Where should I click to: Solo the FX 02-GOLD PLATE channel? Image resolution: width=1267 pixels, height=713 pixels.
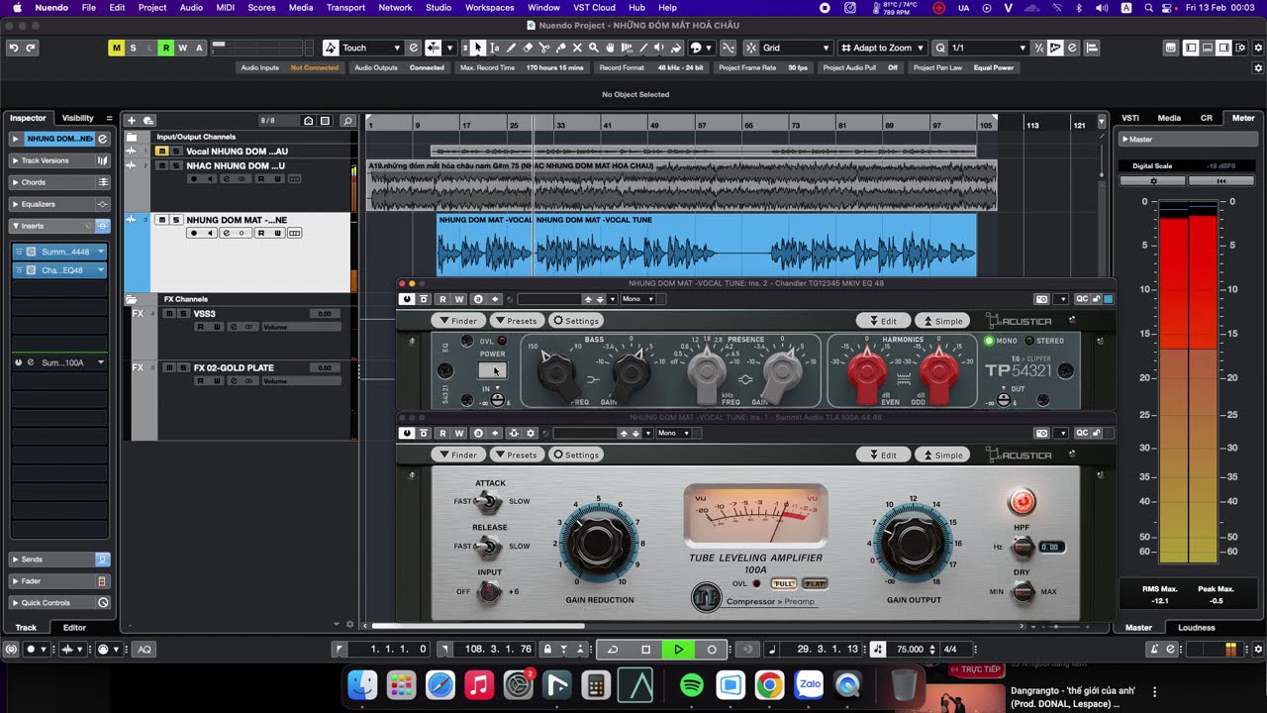[x=183, y=367]
